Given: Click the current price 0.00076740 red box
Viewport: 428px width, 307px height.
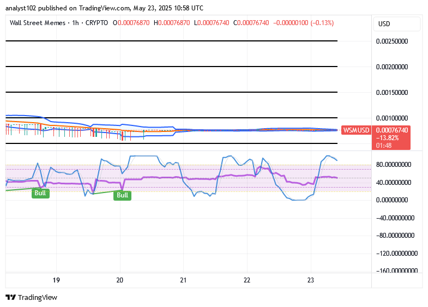Looking at the screenshot, I should point(391,138).
